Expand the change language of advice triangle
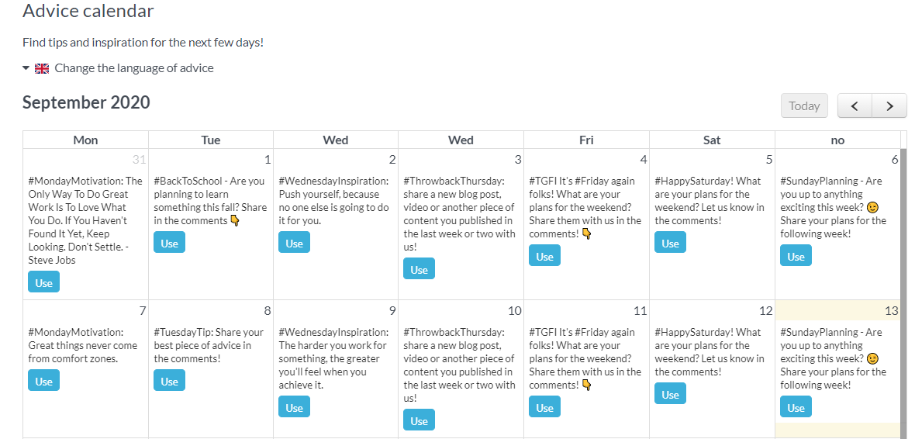Image resolution: width=915 pixels, height=439 pixels. (x=26, y=68)
